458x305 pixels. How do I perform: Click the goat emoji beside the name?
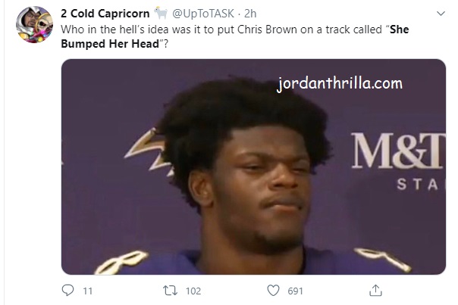pos(161,13)
